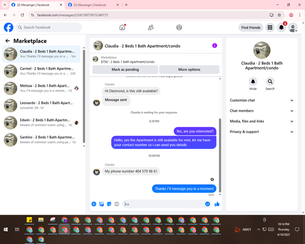Show hidden system tray icons
Image resolution: width=305 pixels, height=244 pixels.
point(259,229)
